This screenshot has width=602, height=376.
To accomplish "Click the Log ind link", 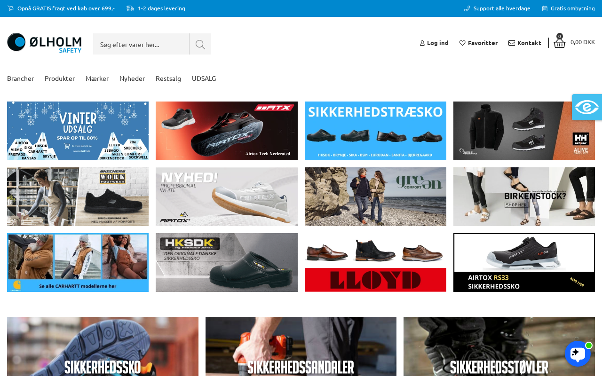I will [x=438, y=43].
